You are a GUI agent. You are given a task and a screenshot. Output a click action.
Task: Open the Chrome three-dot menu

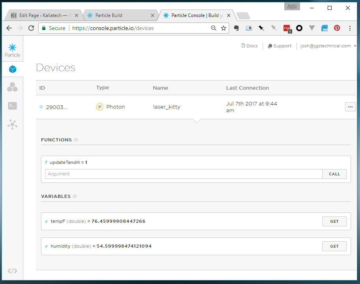point(350,28)
